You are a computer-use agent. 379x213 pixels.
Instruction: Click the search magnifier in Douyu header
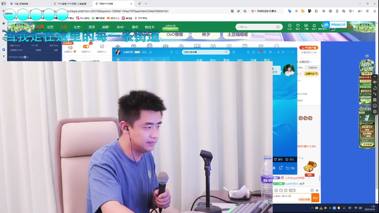click(x=278, y=27)
